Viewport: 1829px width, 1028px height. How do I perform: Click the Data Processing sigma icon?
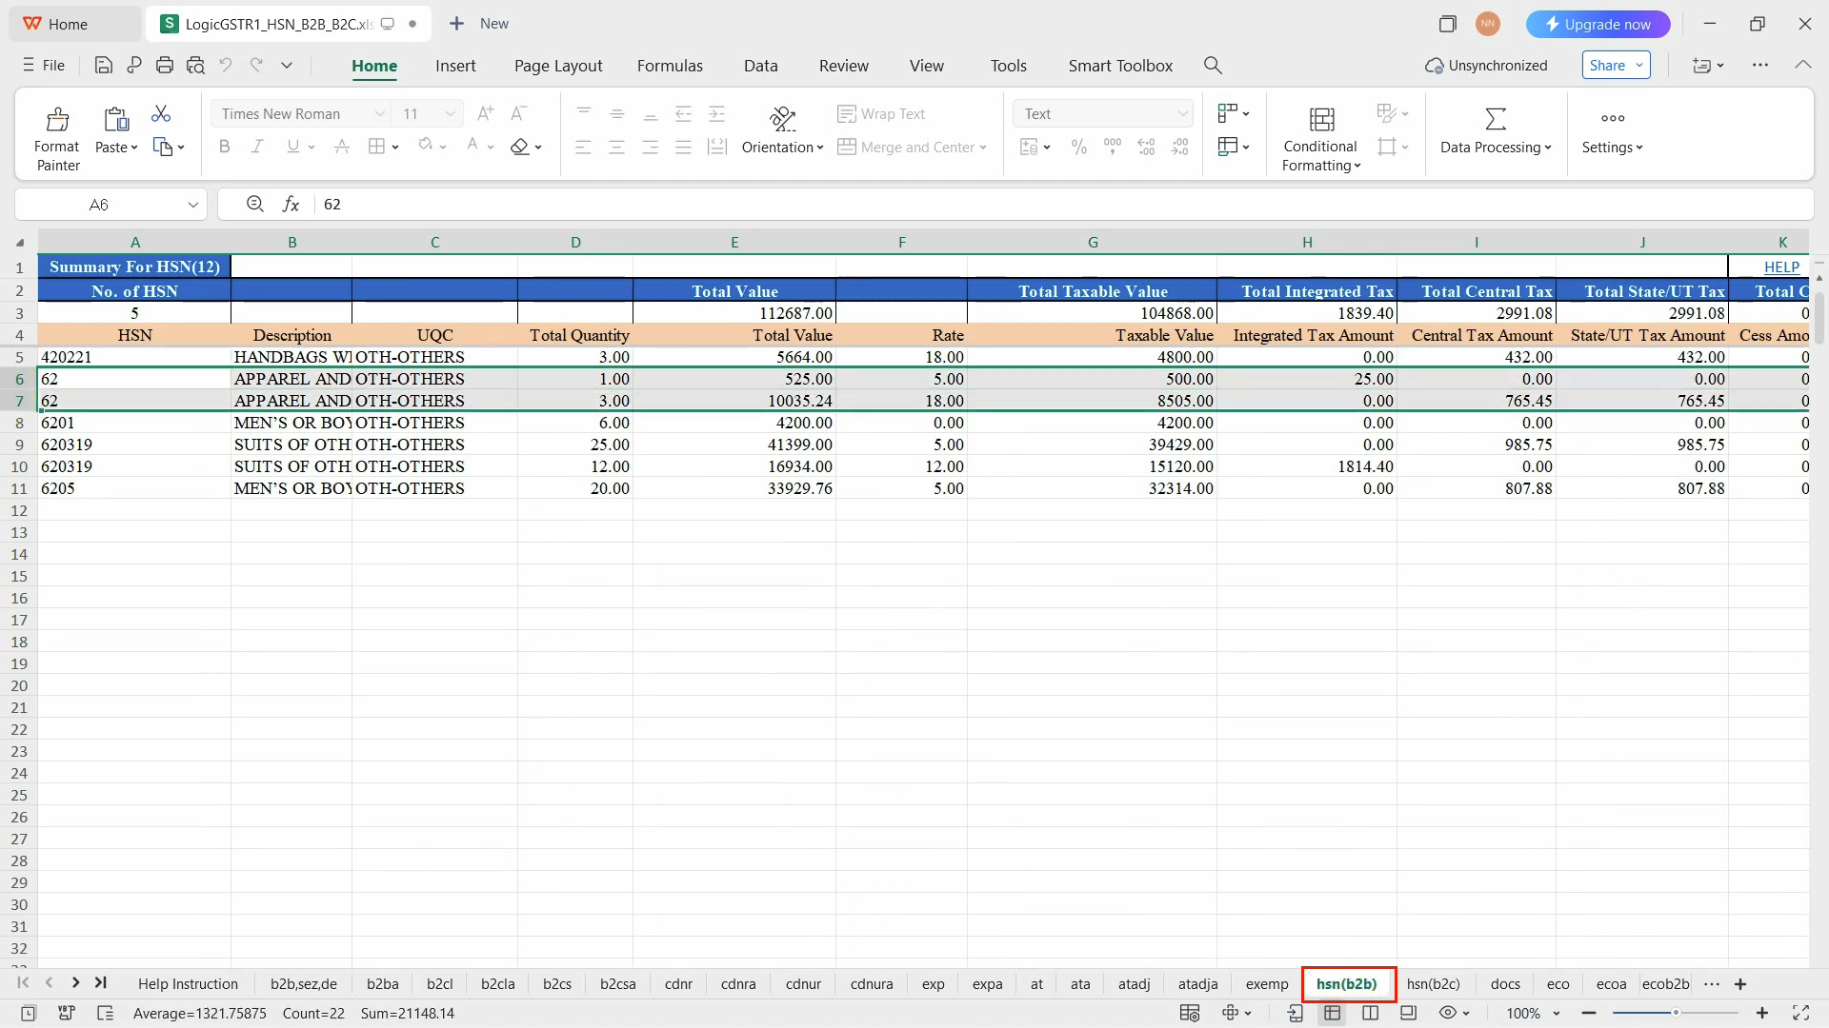coord(1496,119)
